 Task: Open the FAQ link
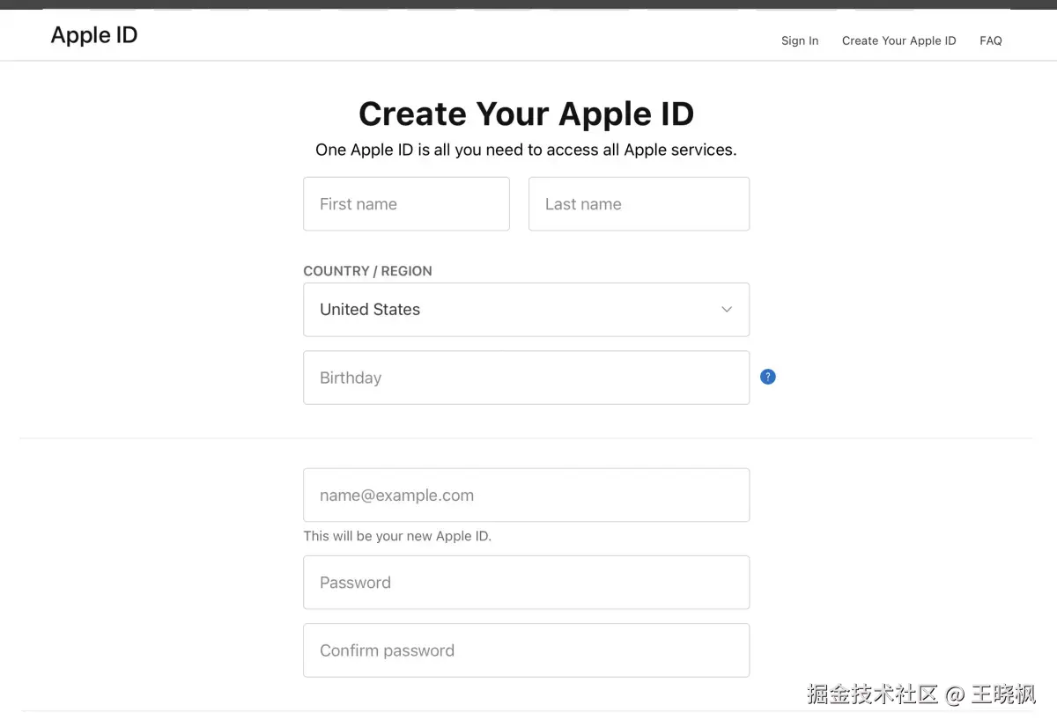991,40
